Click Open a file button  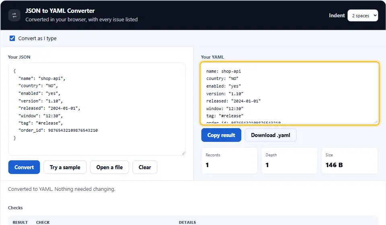point(109,167)
